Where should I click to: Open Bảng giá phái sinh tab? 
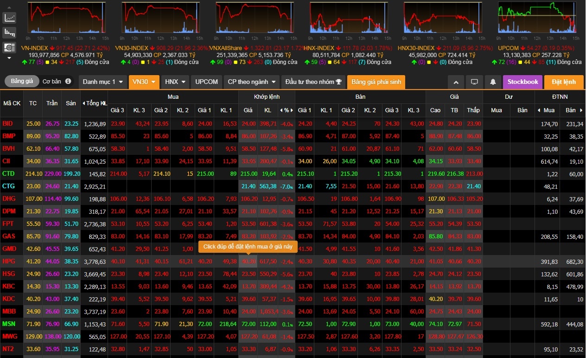(376, 82)
